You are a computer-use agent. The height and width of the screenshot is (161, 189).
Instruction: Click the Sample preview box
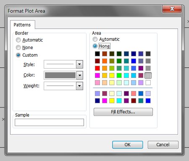point(49,122)
